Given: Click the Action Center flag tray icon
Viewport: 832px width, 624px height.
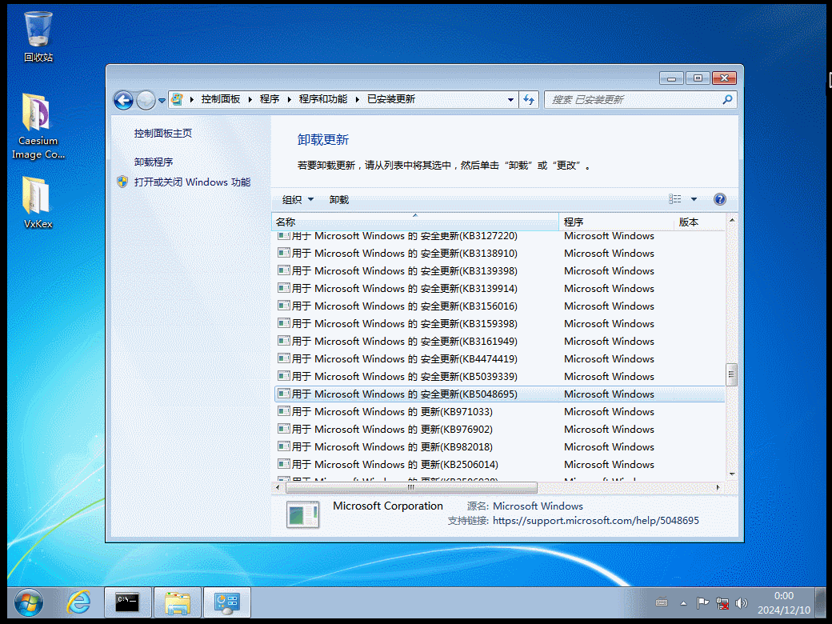Looking at the screenshot, I should coord(702,603).
